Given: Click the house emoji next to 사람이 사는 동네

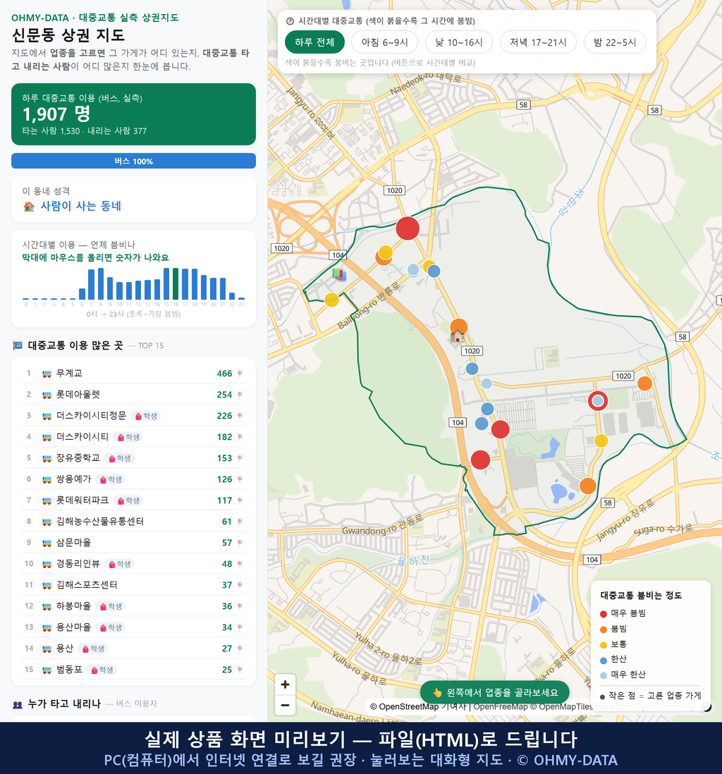Looking at the screenshot, I should coord(29,207).
